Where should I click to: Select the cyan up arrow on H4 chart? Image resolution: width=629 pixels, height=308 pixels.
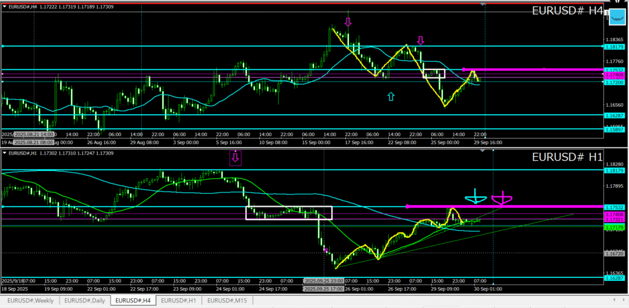coord(391,96)
